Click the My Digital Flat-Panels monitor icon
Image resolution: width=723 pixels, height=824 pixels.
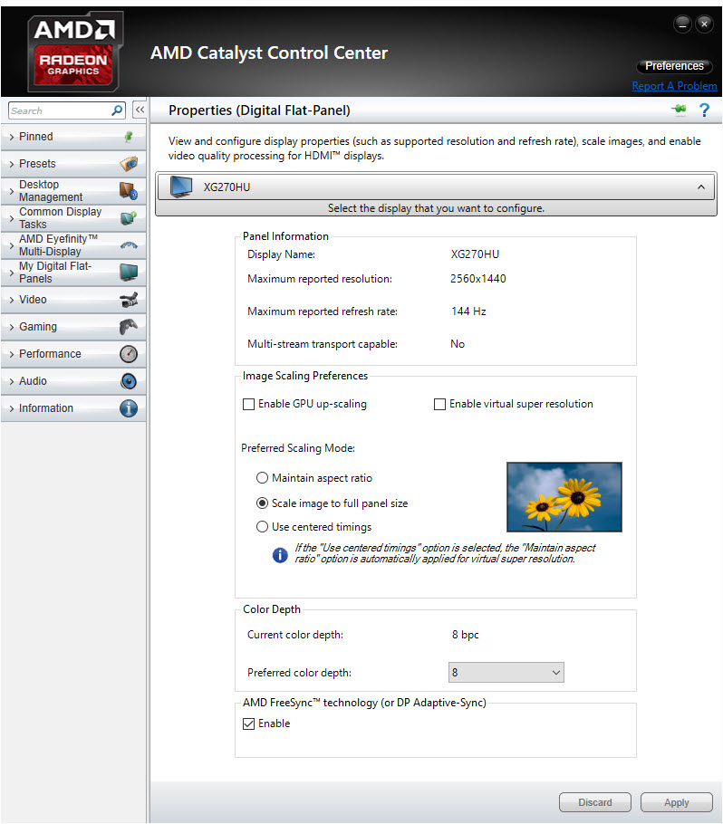[129, 273]
